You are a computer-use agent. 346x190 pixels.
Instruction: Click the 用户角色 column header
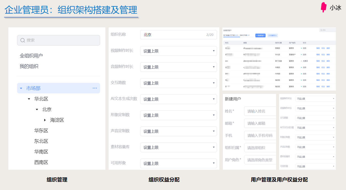click(292, 43)
